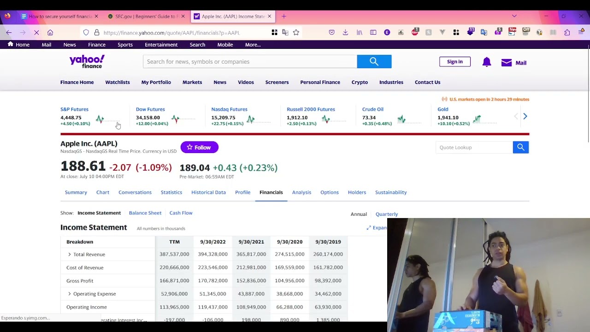Switch to the Statistics tab
590x332 pixels.
(x=171, y=192)
